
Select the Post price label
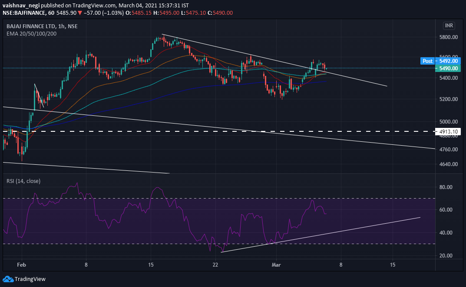(428, 61)
